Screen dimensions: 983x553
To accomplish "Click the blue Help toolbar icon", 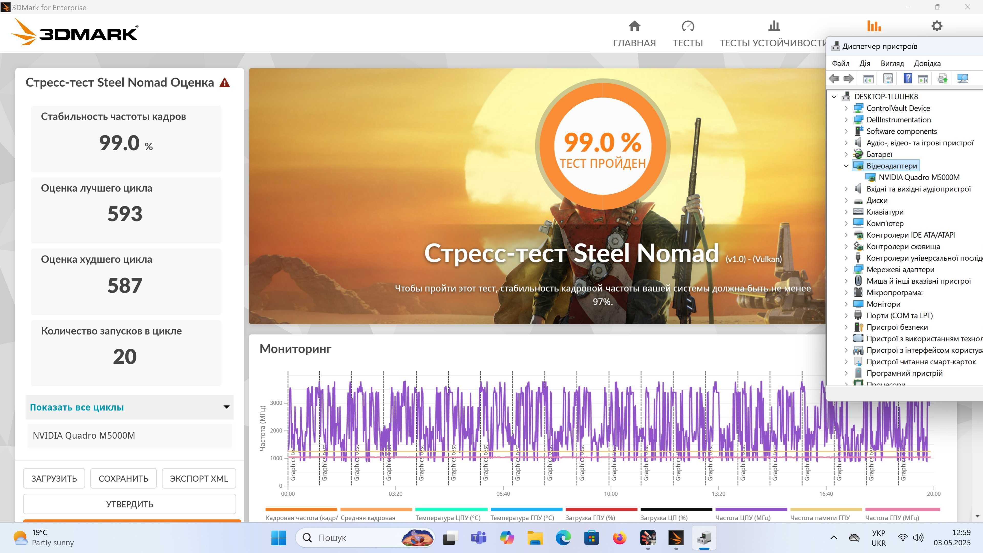I will 908,79.
